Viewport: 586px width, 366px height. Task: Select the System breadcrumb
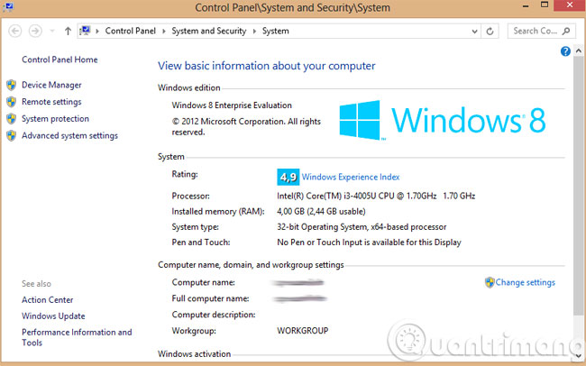click(276, 31)
